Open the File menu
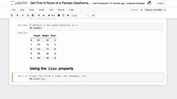 14,10
